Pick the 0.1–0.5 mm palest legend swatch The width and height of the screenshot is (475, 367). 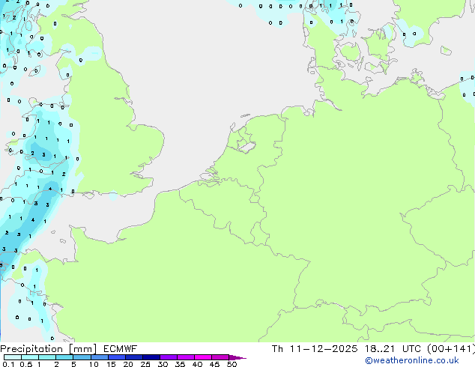13,357
